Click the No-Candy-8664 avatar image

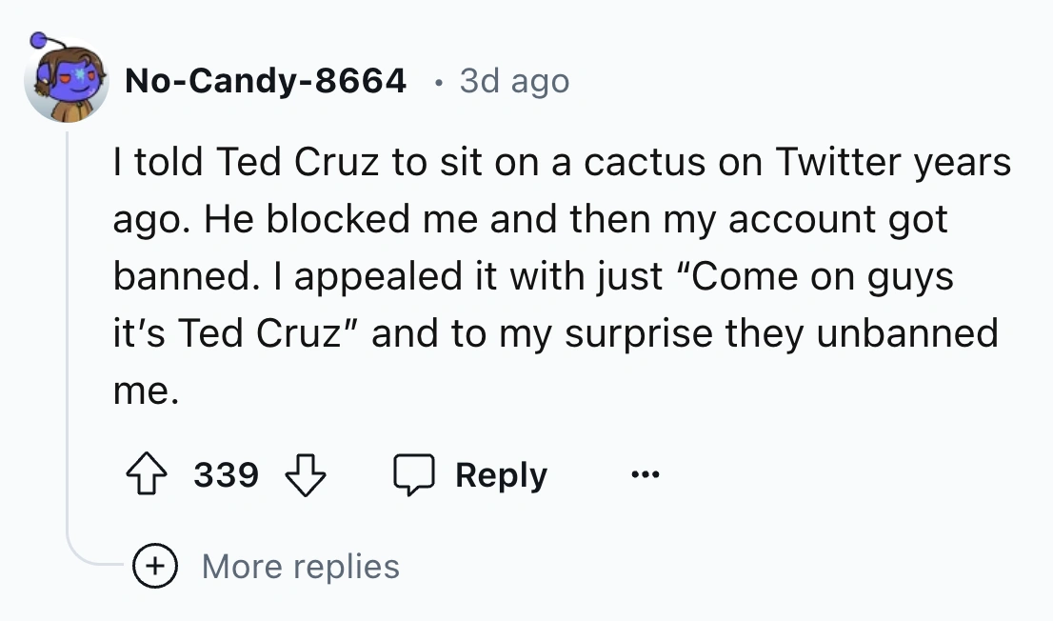point(67,84)
